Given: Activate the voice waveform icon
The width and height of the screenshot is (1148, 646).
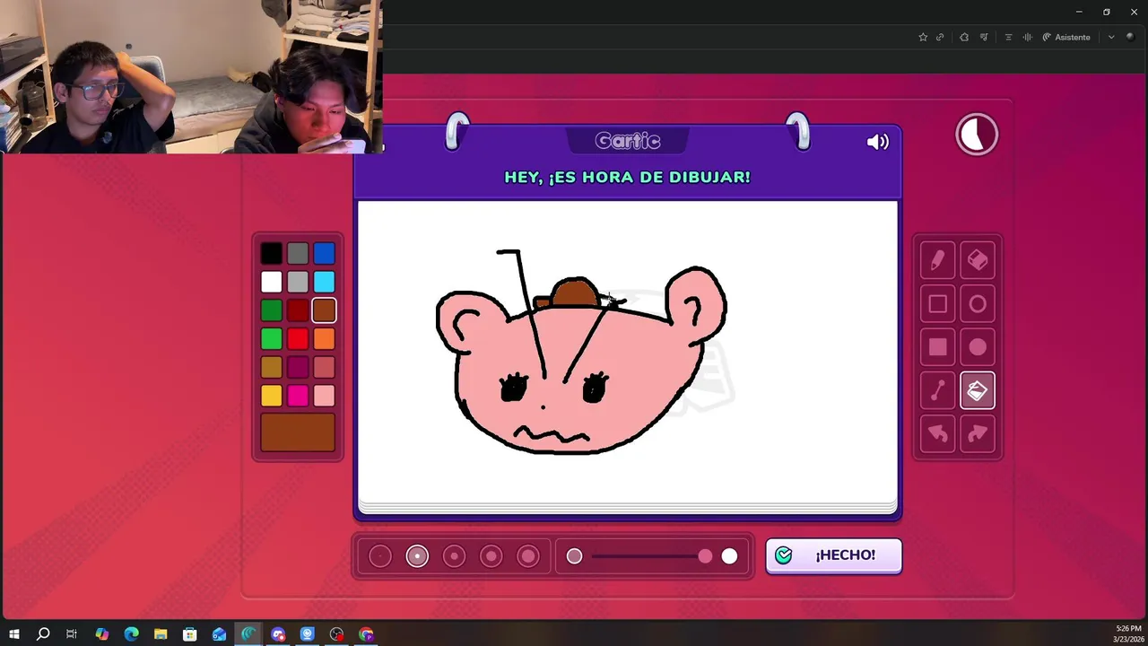Looking at the screenshot, I should [x=1027, y=37].
